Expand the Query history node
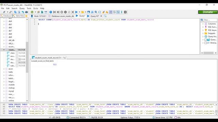Viewport: 218px width, 122px height. 203,37
